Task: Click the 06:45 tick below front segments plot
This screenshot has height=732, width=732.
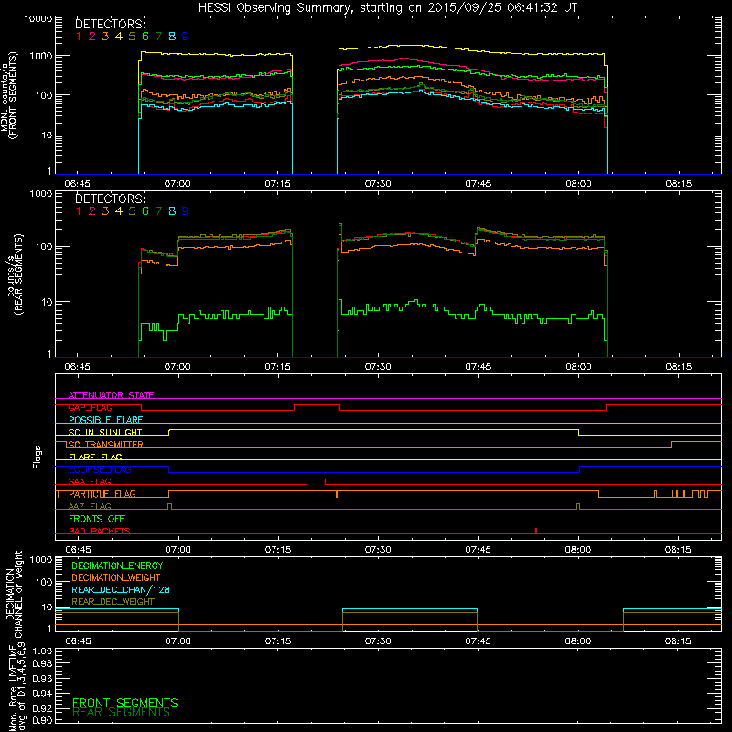Action: 77,184
